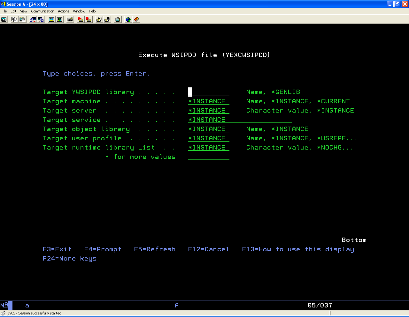409x317 pixels.
Task: Open the Communication menu
Action: 42,11
